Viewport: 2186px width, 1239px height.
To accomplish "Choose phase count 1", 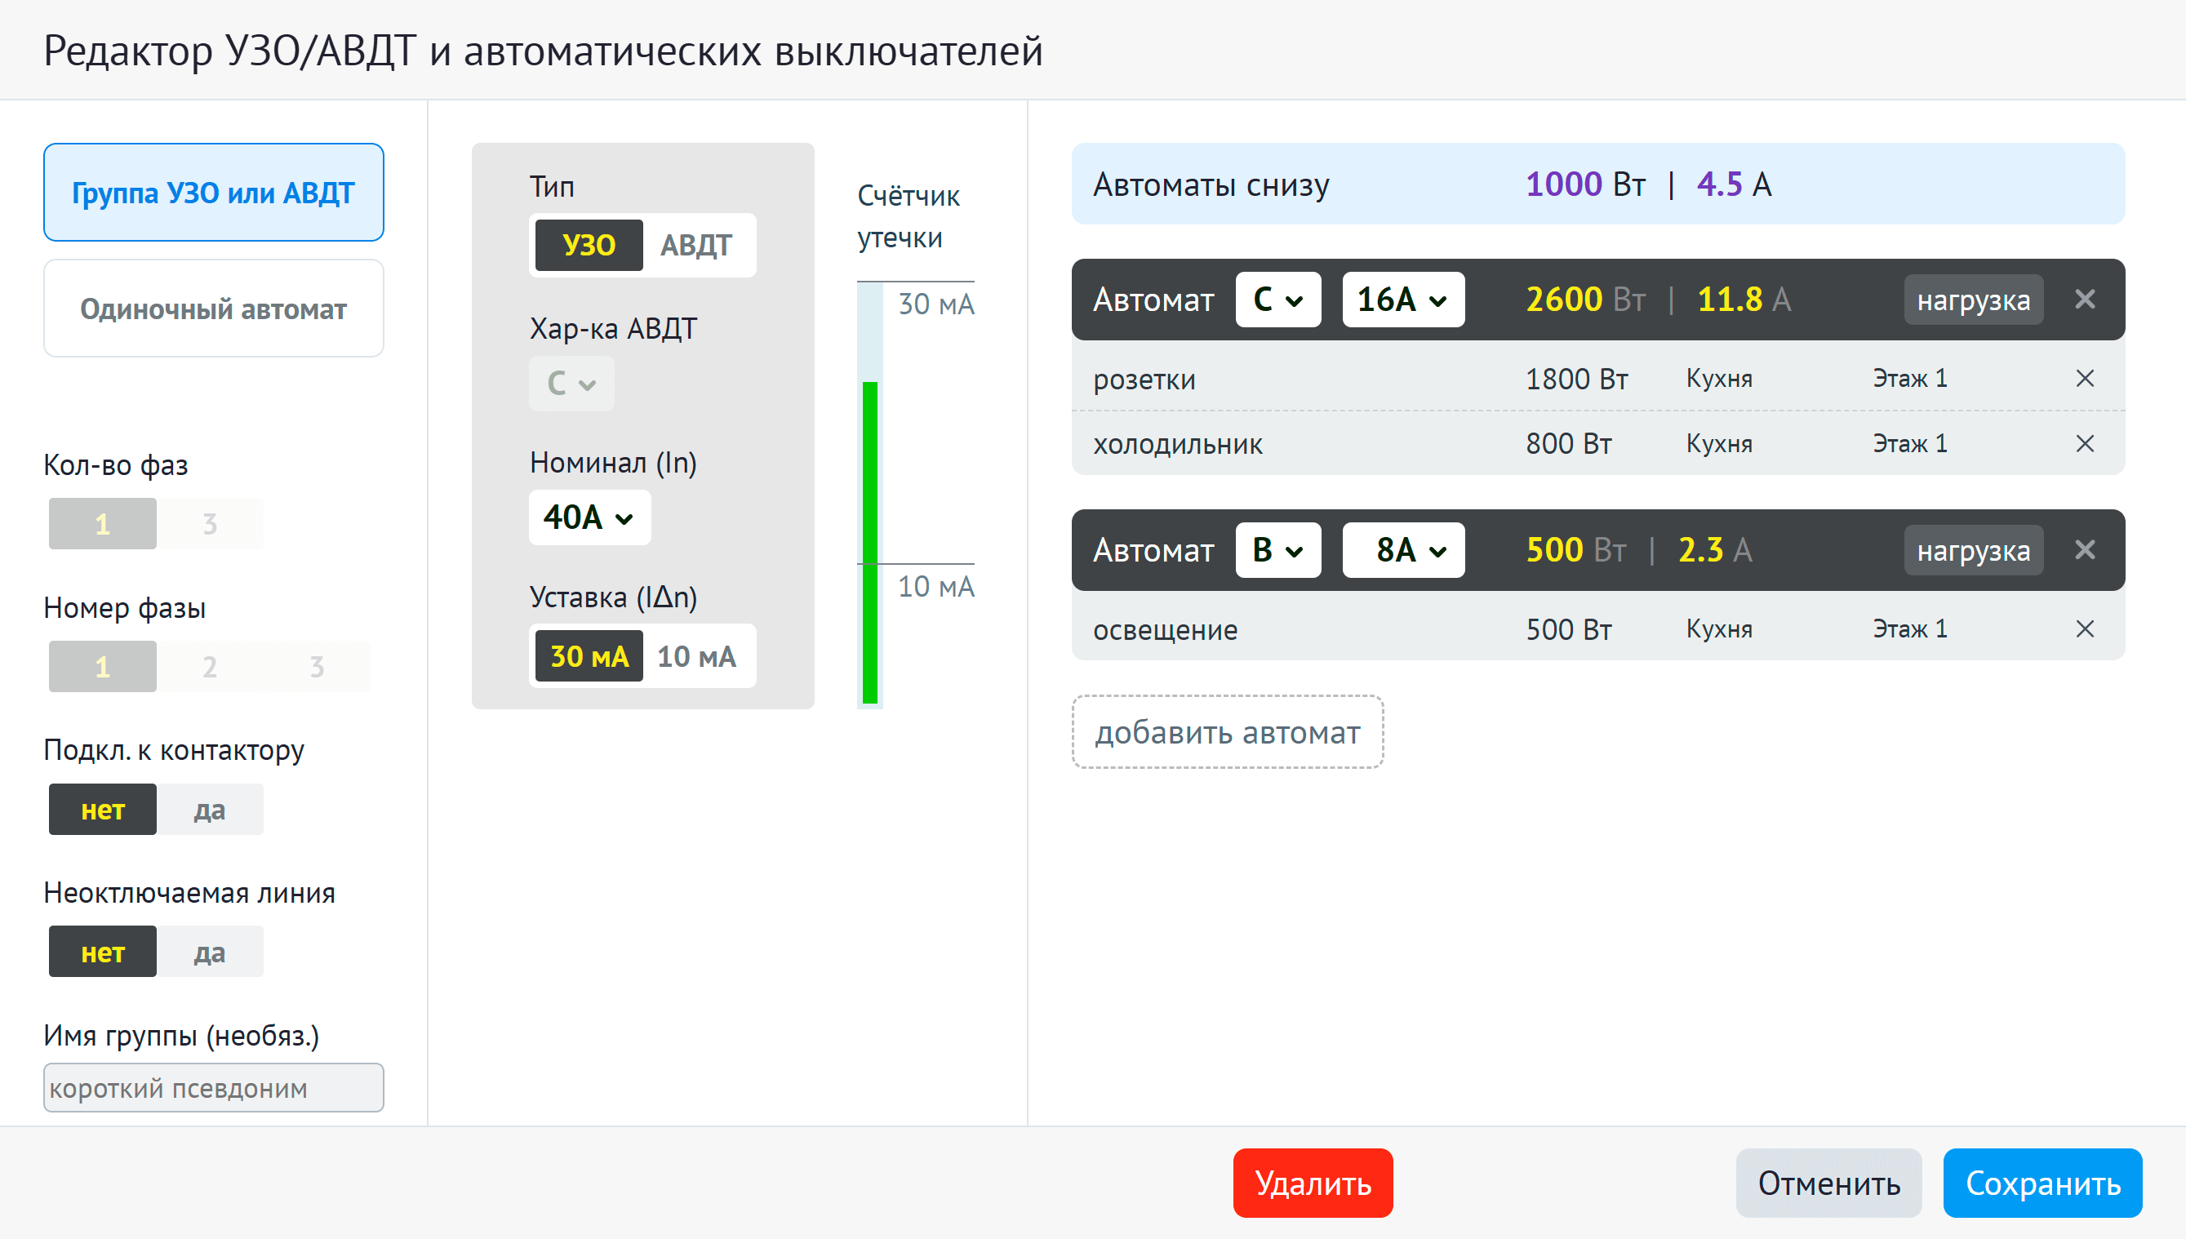I will pos(102,523).
